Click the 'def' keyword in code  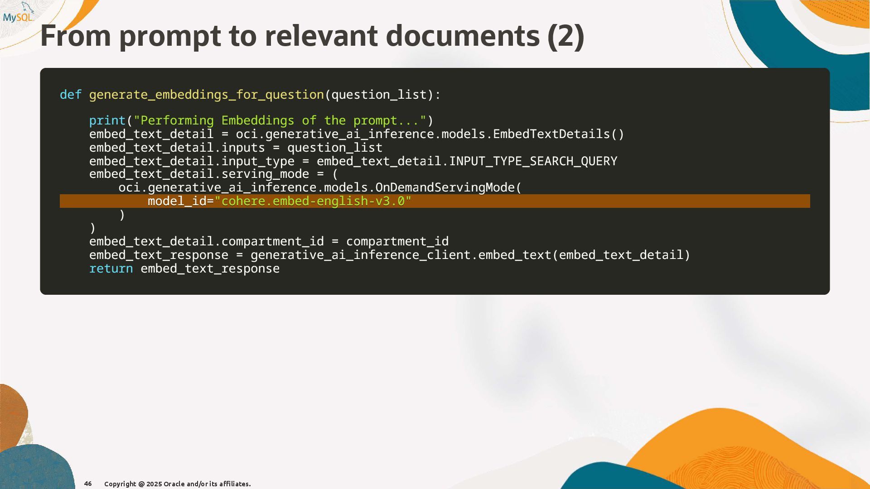(x=71, y=95)
